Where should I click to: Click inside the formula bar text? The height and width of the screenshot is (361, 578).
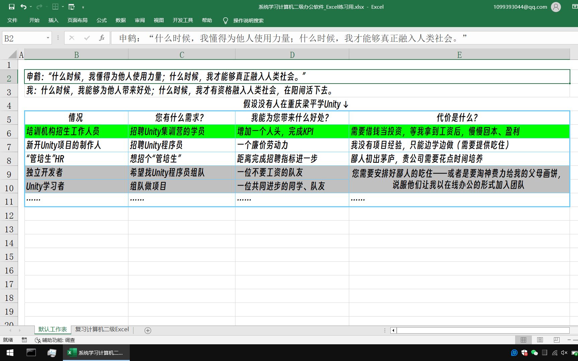click(344, 38)
